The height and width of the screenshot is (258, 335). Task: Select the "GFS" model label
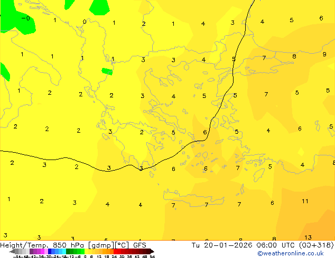(x=139, y=245)
